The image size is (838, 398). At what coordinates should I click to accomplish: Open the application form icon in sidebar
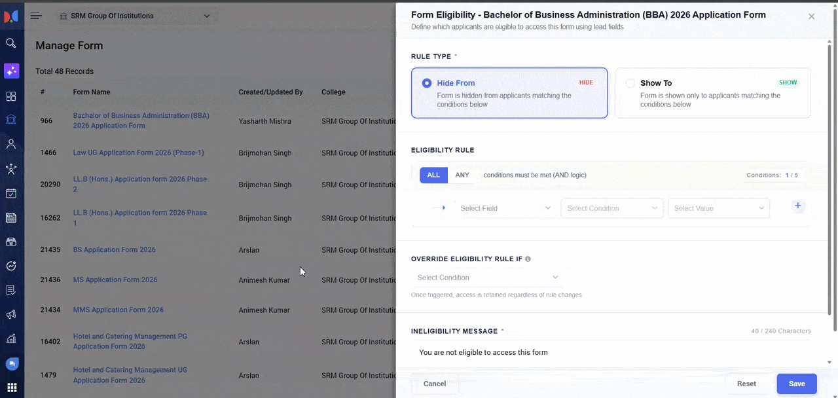tap(11, 217)
